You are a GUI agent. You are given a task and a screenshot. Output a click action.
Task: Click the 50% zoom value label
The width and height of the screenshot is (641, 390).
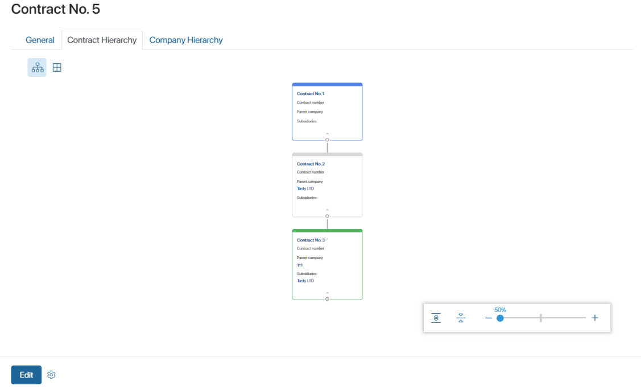click(500, 310)
